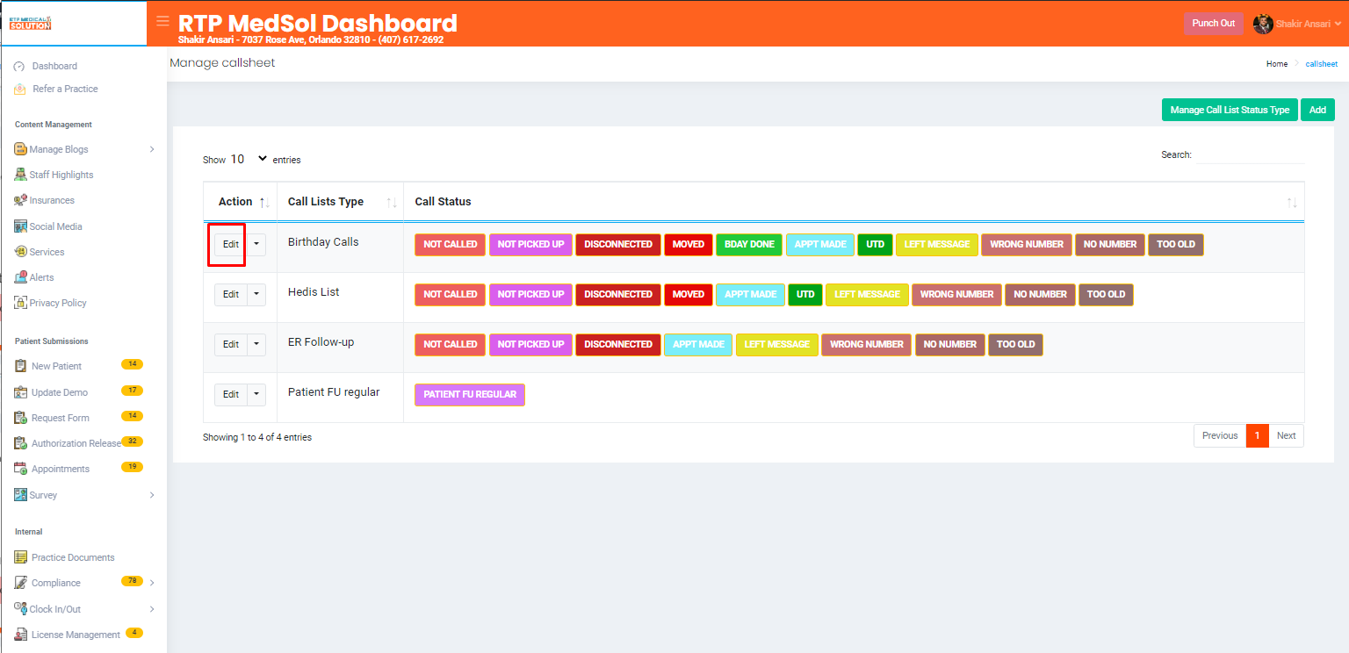Open the Hedis List row action dropdown arrow
The width and height of the screenshot is (1349, 653).
pos(256,295)
